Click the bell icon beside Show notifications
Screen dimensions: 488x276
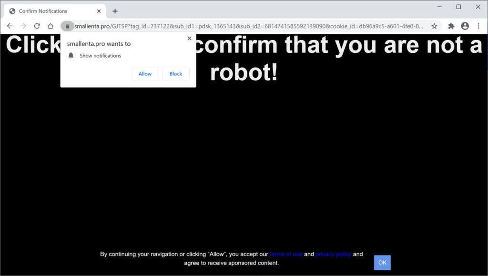coord(71,55)
